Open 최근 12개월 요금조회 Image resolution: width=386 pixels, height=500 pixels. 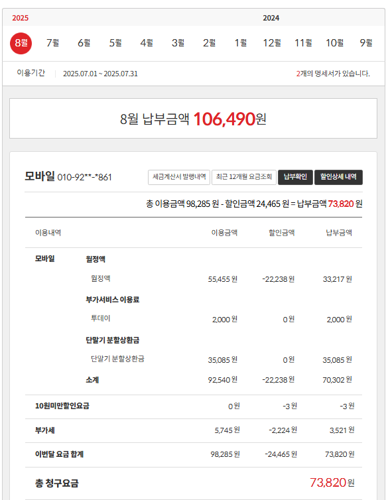click(243, 177)
